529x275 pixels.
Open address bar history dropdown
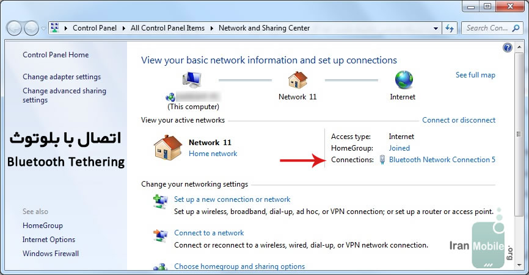(x=436, y=28)
